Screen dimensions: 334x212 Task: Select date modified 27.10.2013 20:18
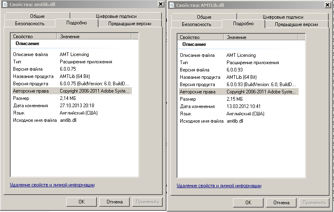pos(72,106)
